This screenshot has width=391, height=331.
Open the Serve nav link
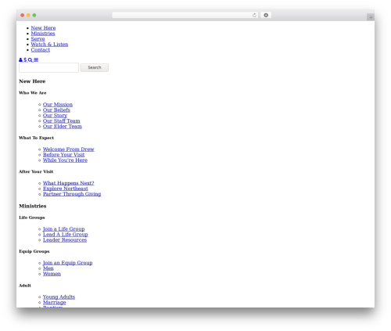pyautogui.click(x=38, y=39)
